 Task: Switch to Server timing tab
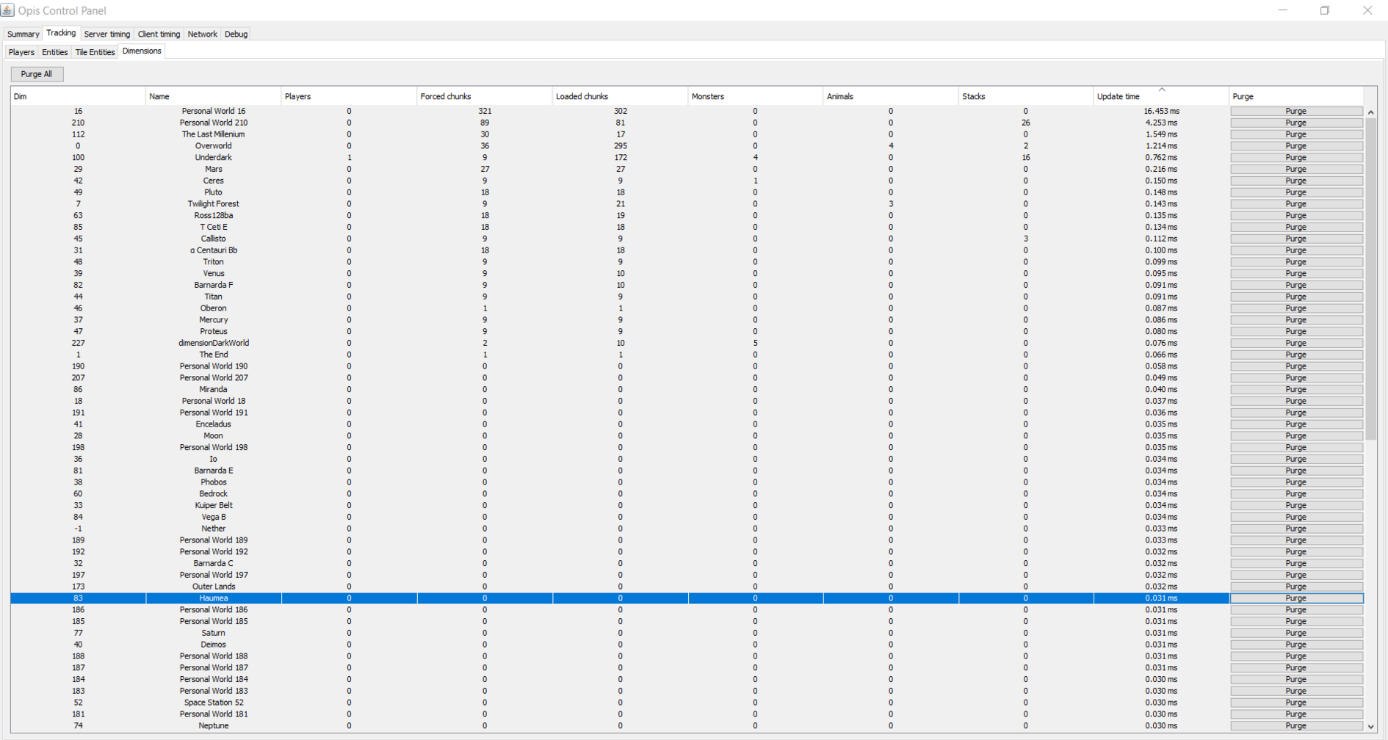pyautogui.click(x=106, y=34)
